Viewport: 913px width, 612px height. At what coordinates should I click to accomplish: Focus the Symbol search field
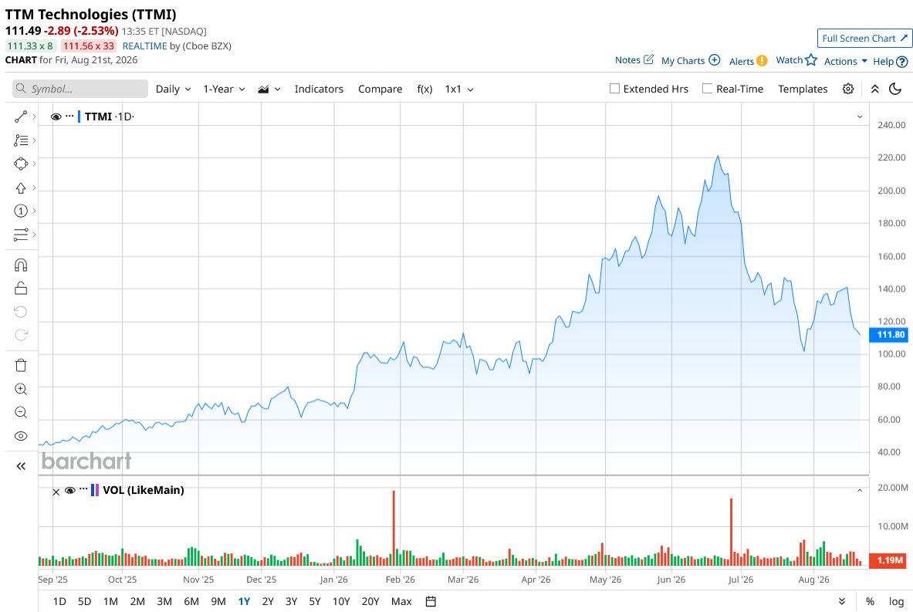(80, 89)
